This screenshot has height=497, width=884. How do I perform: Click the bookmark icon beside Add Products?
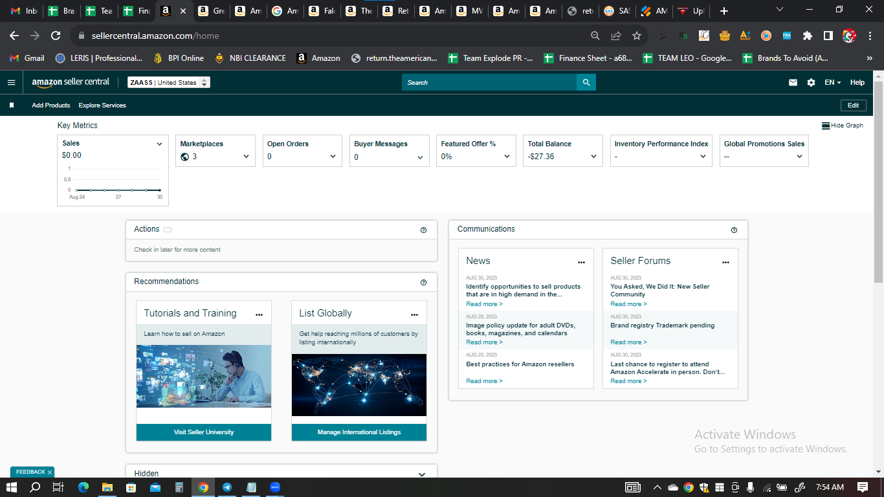point(12,105)
